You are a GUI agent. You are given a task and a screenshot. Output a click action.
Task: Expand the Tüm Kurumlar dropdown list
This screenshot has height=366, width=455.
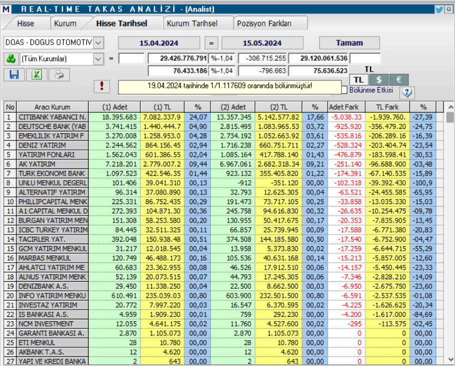[99, 59]
